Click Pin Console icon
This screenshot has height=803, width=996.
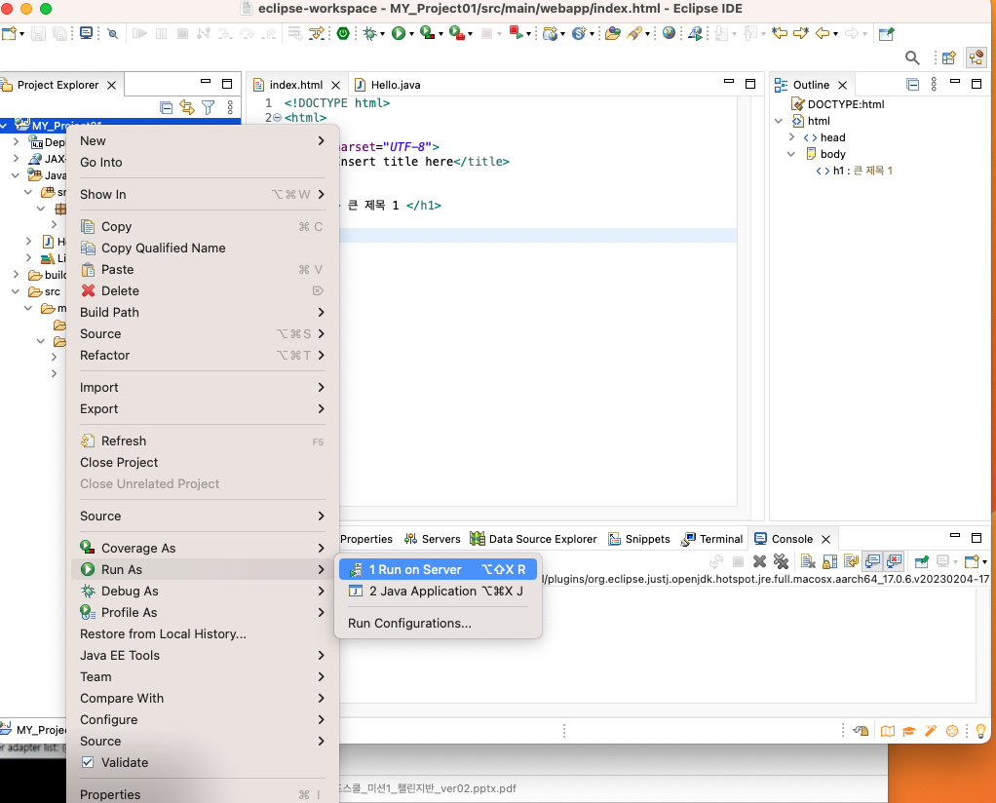[921, 561]
